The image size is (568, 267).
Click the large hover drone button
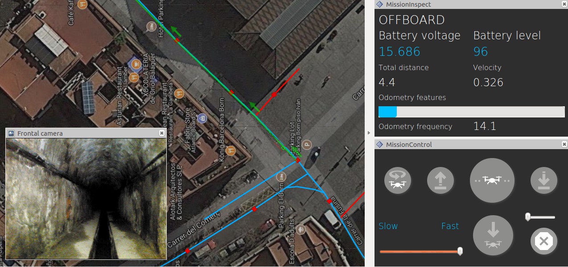[x=492, y=181]
